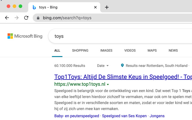Switch to the IMAGES tab

106,50
